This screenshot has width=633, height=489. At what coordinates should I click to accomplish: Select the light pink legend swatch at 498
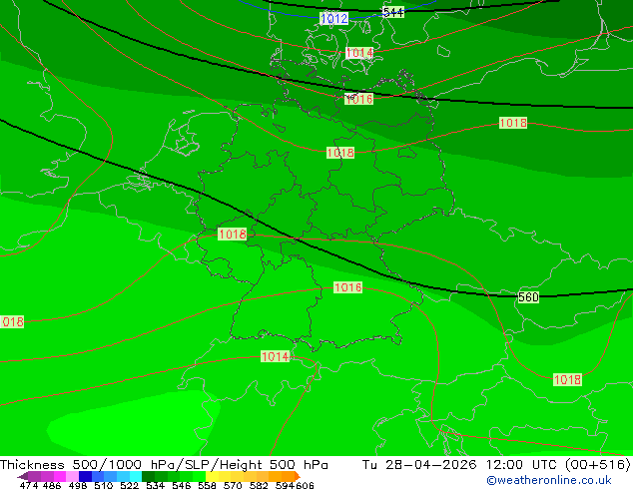[x=72, y=476]
